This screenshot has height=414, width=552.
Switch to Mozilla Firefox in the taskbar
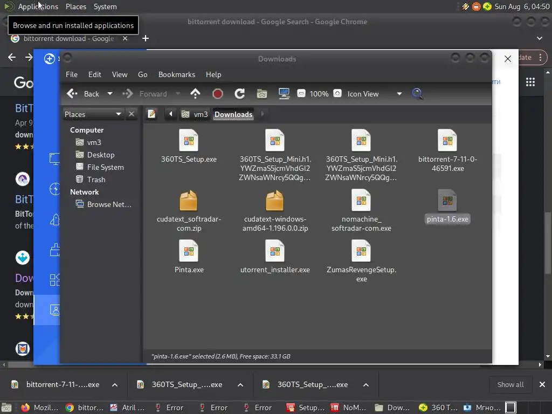pos(40,408)
